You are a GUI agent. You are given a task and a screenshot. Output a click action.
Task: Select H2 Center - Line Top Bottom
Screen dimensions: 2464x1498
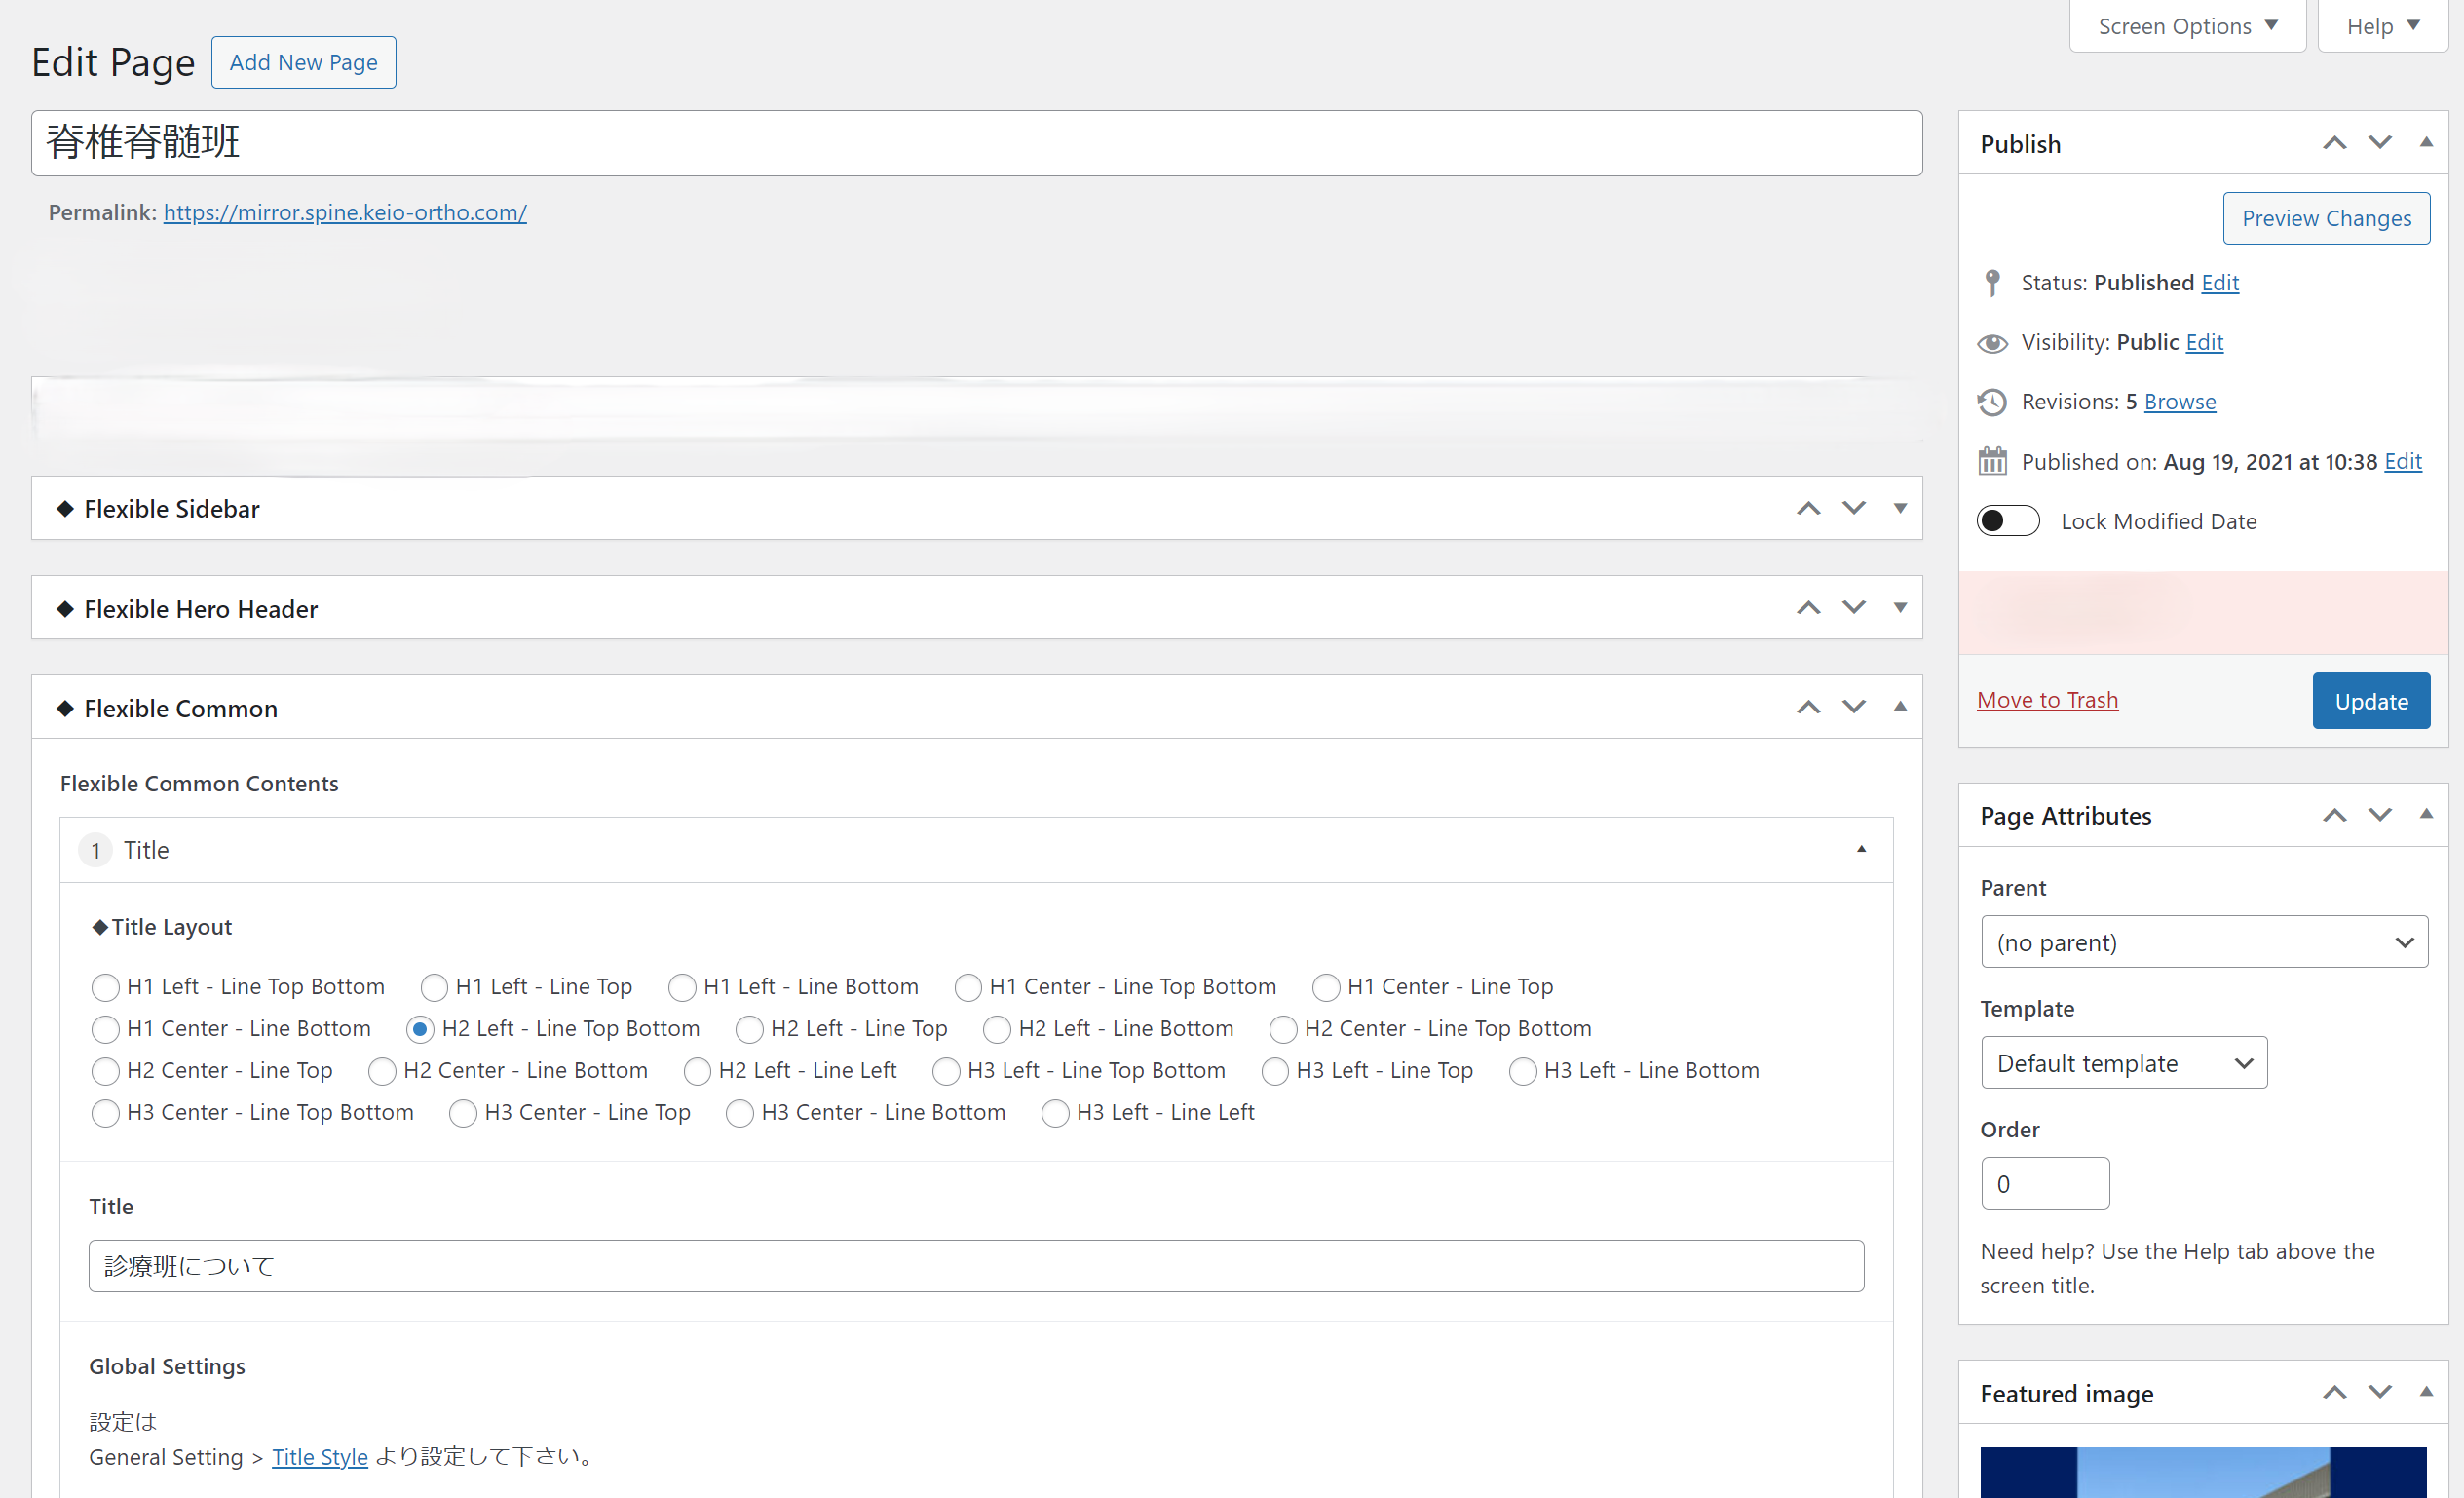tap(1283, 1029)
